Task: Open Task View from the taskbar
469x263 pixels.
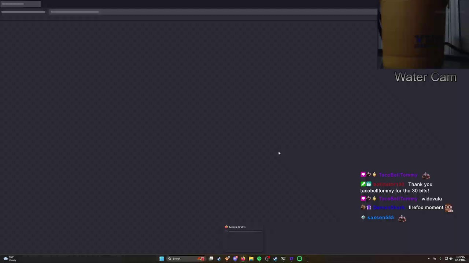Action: (x=211, y=259)
